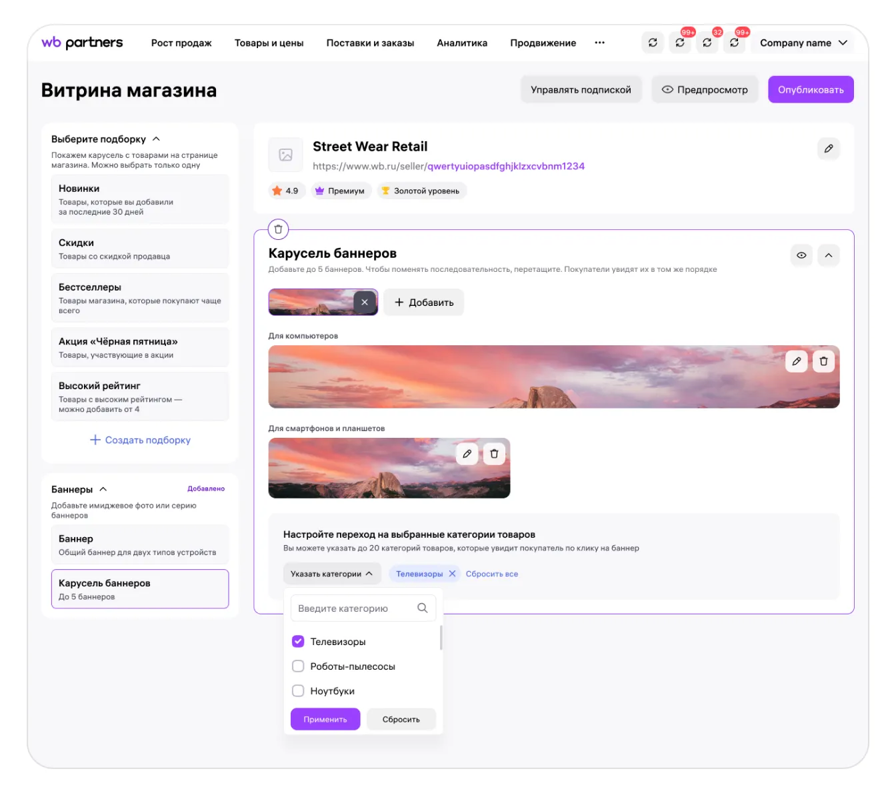Delete the desktop banner image
The height and width of the screenshot is (793, 896).
pos(823,361)
